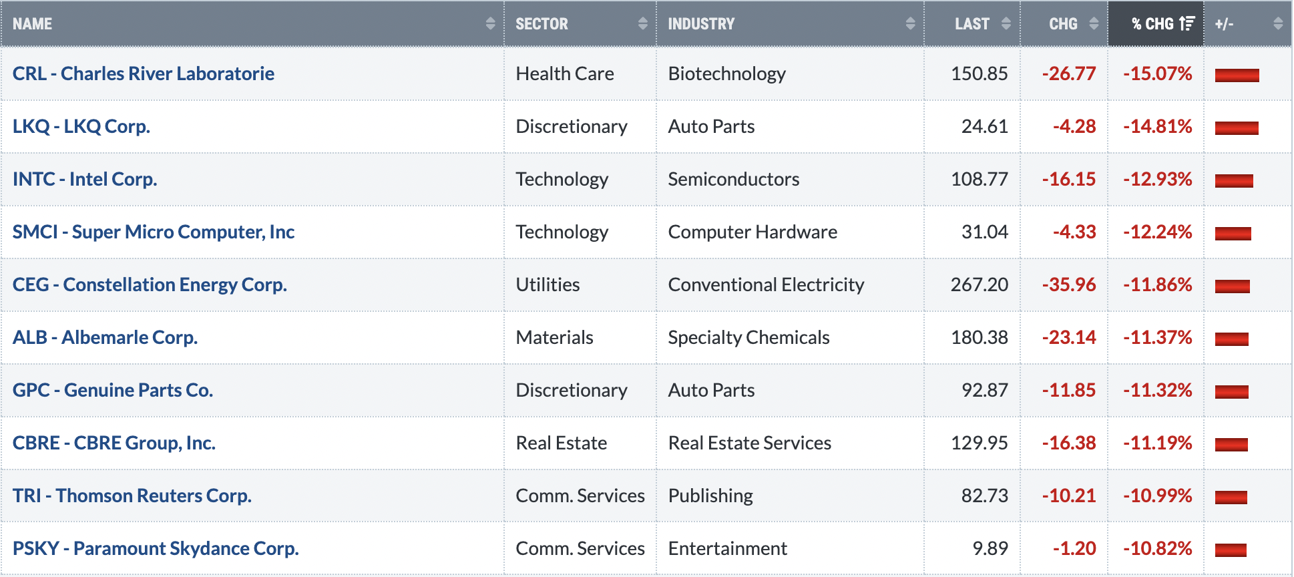Sort table using INDUSTRY column arrows

[910, 24]
